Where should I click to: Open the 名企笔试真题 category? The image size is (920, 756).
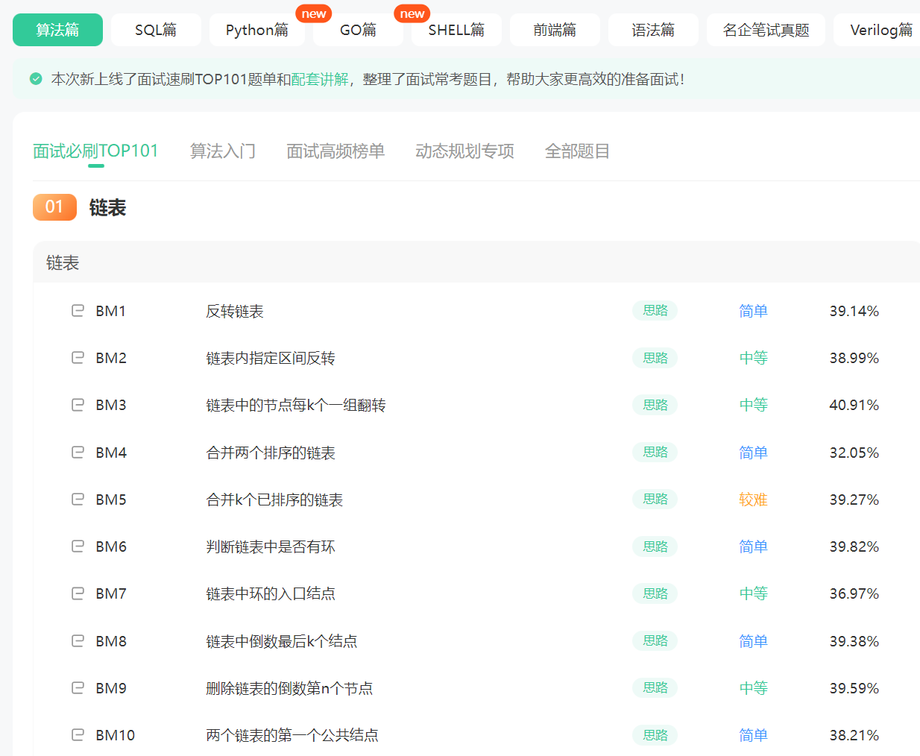[x=766, y=30]
